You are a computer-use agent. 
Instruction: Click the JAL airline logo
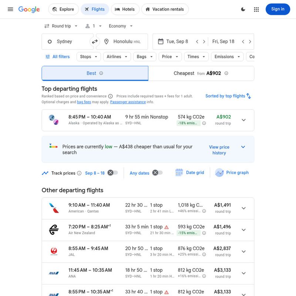[x=54, y=251]
